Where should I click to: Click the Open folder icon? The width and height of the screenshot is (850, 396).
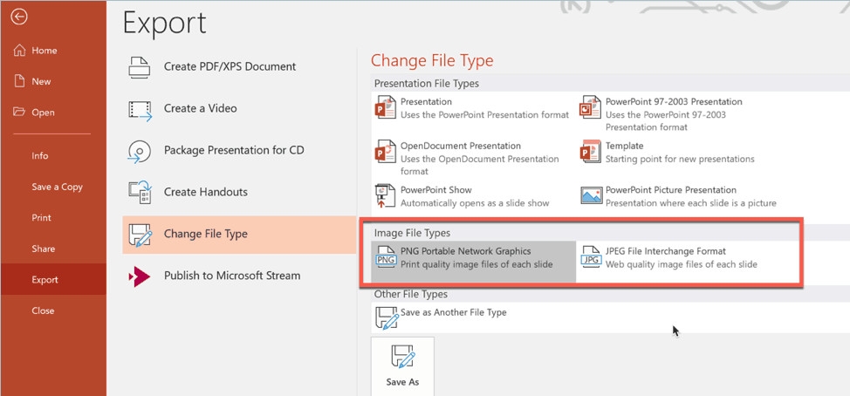pyautogui.click(x=19, y=113)
